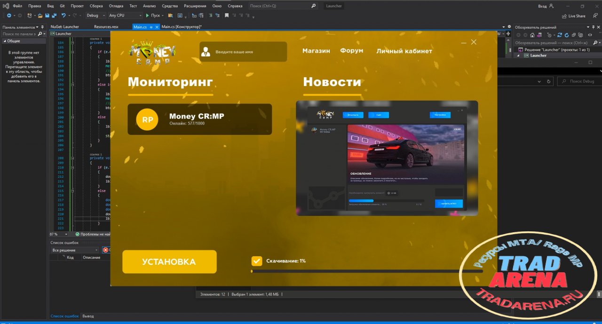
Task: Pin the Панель элементов toolbox panel
Action: pos(42,27)
